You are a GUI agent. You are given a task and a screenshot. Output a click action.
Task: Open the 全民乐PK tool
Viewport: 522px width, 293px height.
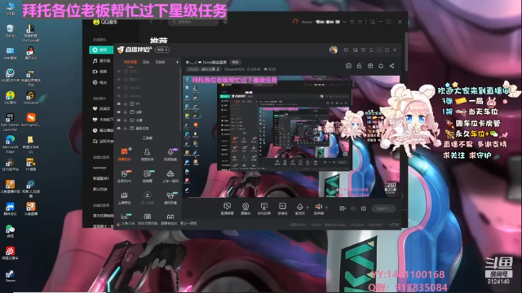tap(124, 176)
